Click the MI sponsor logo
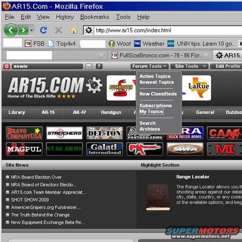Image resolution: width=242 pixels, height=242 pixels. pyautogui.click(x=224, y=149)
